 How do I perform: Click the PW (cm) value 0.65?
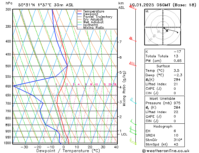pyautogui.click(x=177, y=60)
